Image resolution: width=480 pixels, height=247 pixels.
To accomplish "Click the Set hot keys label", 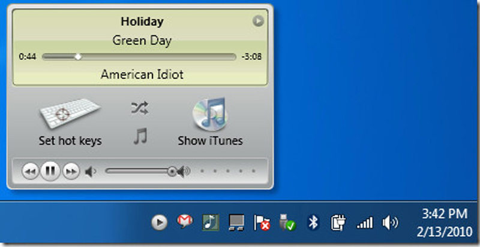I will [70, 141].
